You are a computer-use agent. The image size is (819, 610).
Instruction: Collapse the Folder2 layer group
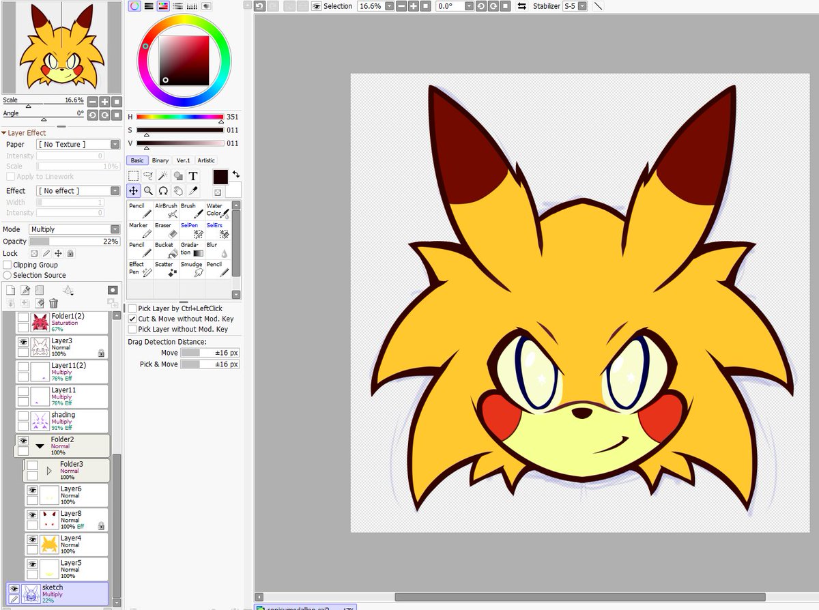[x=40, y=446]
